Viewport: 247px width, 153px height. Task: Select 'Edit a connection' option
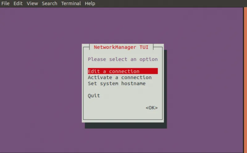(123, 71)
